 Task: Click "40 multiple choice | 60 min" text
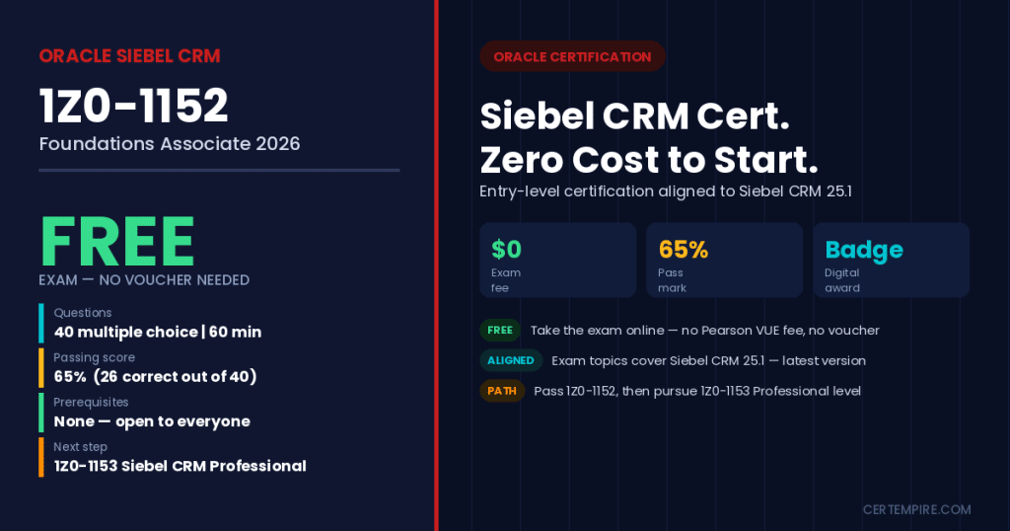click(158, 332)
